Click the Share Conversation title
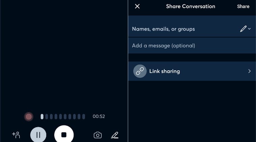Image resolution: width=256 pixels, height=142 pixels. 191,6
